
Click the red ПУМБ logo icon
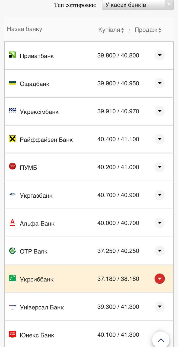[x=12, y=166]
